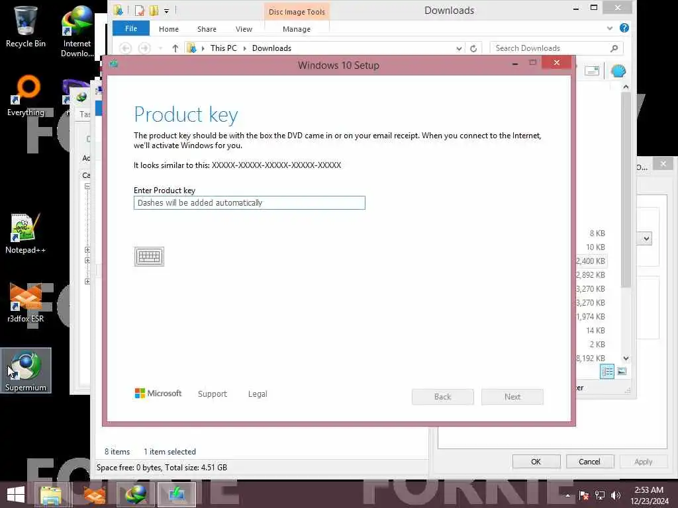Select the Supermium desktop shortcut
This screenshot has height=508, width=678.
(26, 370)
